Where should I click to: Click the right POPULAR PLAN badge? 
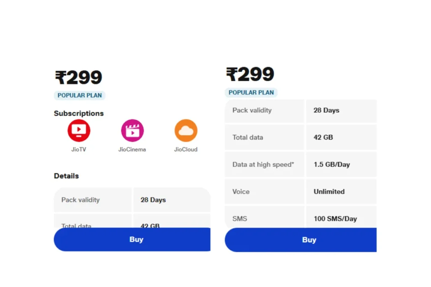click(251, 93)
